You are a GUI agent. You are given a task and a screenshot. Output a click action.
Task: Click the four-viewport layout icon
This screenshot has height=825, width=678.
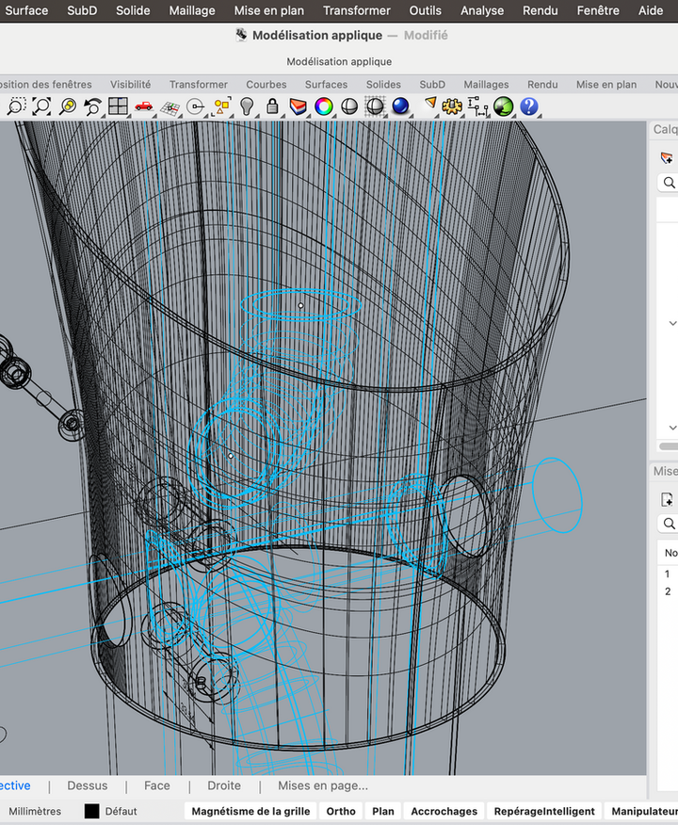pyautogui.click(x=118, y=106)
